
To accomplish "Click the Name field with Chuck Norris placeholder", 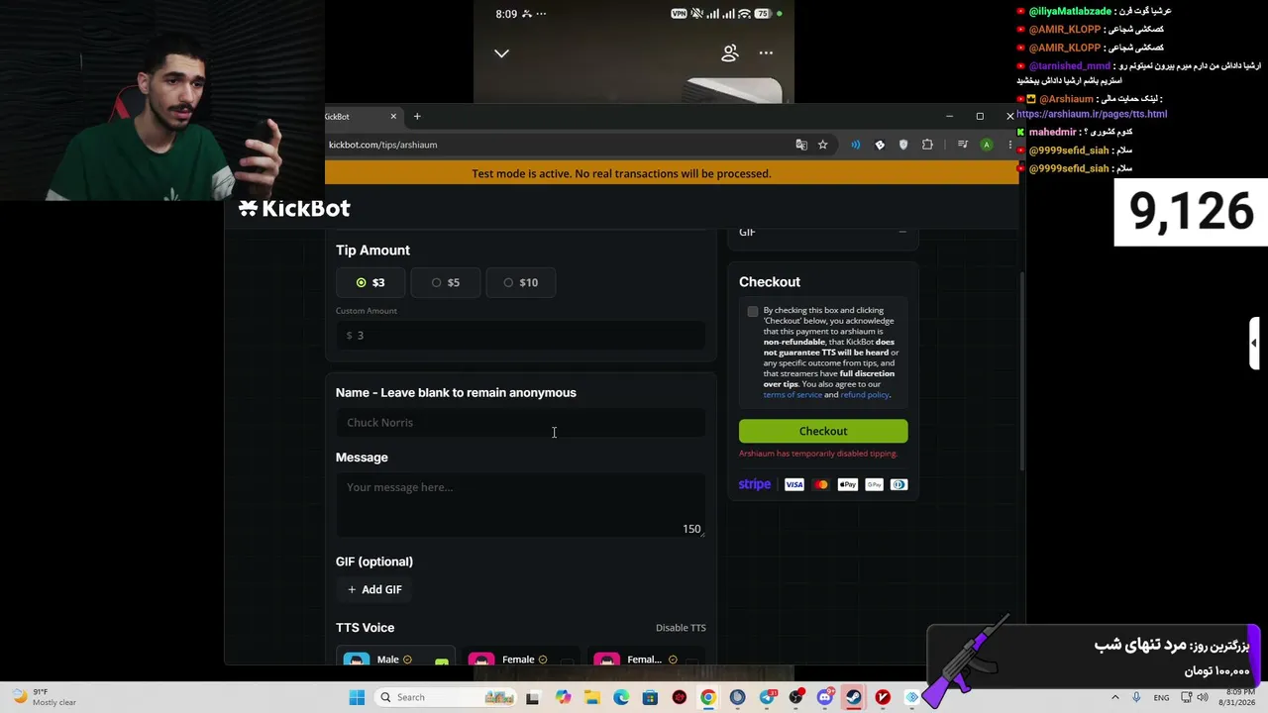I will (x=520, y=423).
